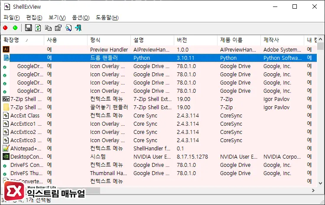
Task: Click the copy selected items icon
Action: click(48, 28)
